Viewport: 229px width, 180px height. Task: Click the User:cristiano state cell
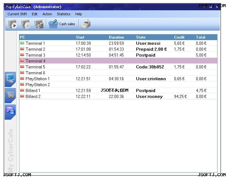(151, 79)
